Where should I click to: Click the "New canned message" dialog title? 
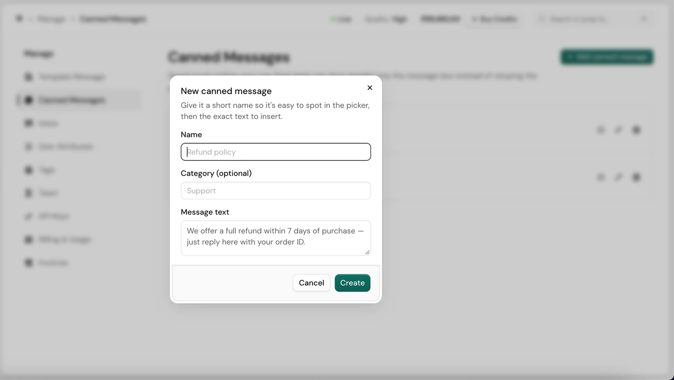[x=226, y=91]
